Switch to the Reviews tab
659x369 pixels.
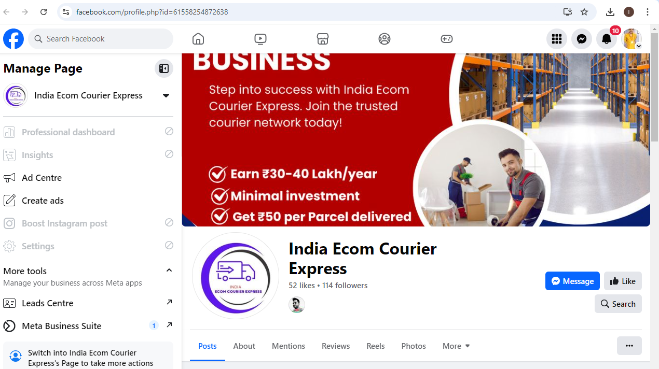click(336, 346)
